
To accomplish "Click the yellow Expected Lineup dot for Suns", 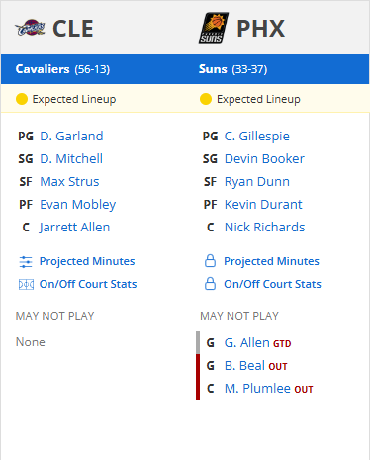I will 206,99.
